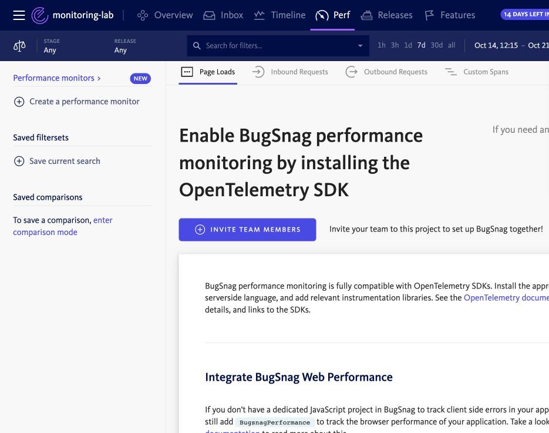The width and height of the screenshot is (549, 433).
Task: Select the 1d time range
Action: click(408, 45)
